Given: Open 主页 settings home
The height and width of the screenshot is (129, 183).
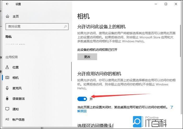Looking at the screenshot, I should click(16, 16).
